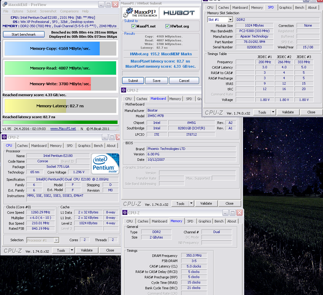The image size is (323, 295).
Task: Open the Screenshot menu in MaxxMEM
Action: [48, 11]
